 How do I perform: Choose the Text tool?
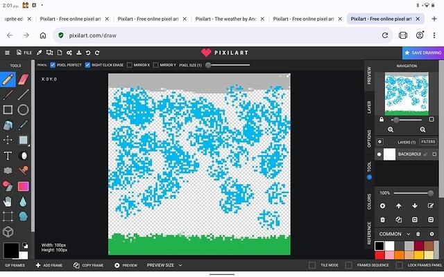(x=8, y=156)
